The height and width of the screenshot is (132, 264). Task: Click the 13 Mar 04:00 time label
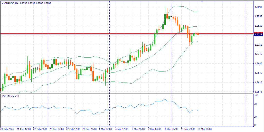204,129
